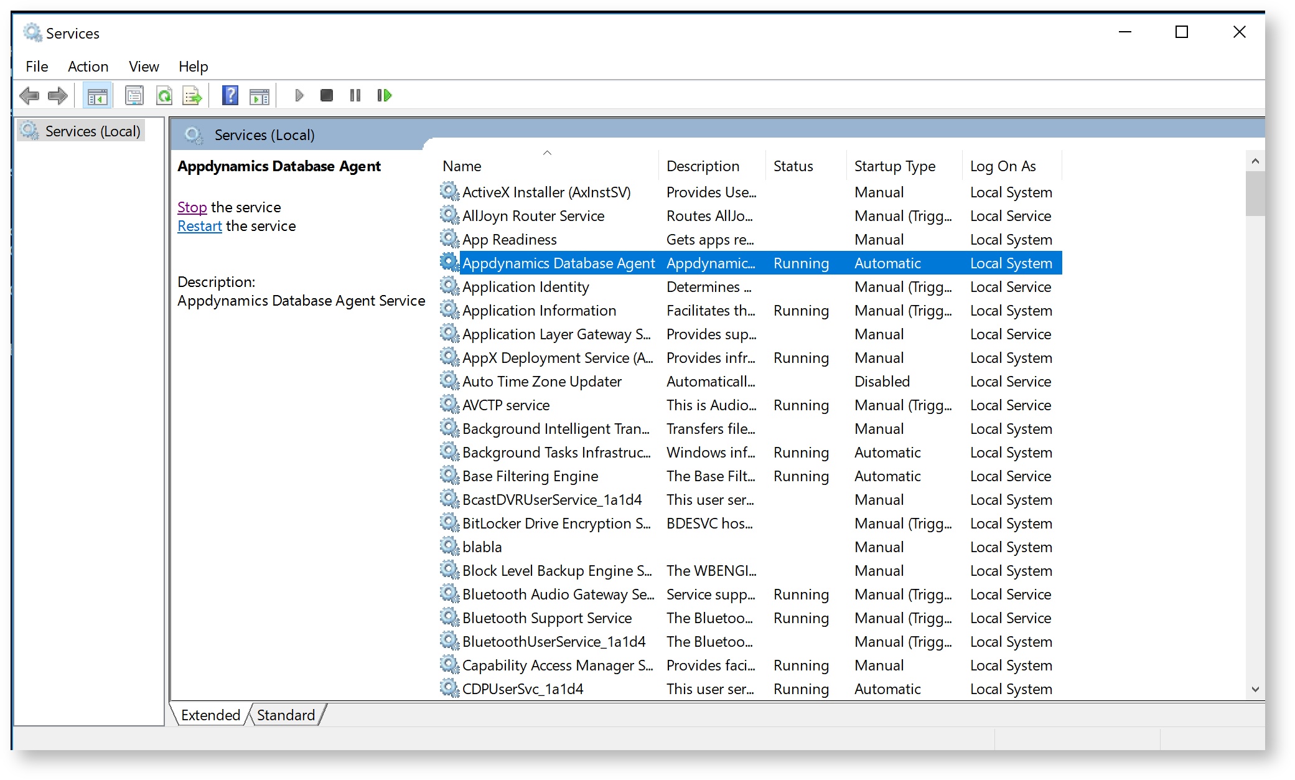Open the Help question mark icon

(x=230, y=96)
